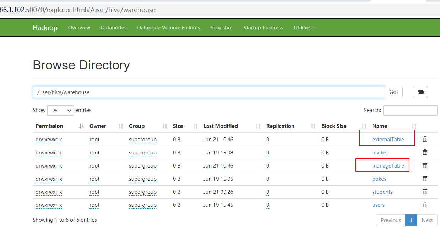This screenshot has width=440, height=232.
Task: Click the trash icon on the users row
Action: click(425, 204)
